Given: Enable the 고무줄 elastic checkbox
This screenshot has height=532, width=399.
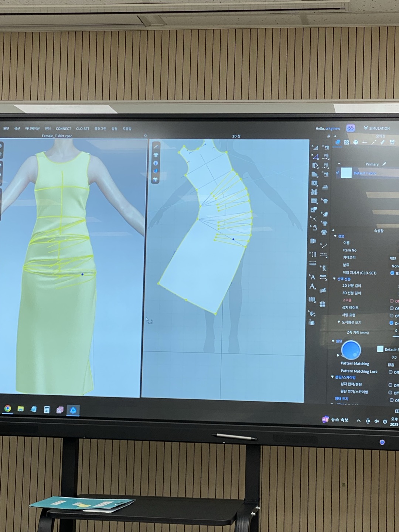Looking at the screenshot, I should pos(392,301).
